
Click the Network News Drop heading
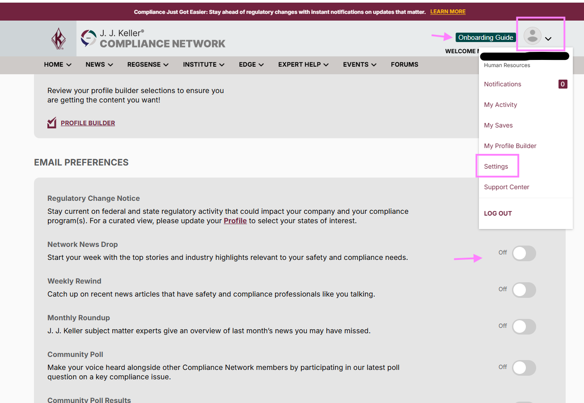[83, 244]
